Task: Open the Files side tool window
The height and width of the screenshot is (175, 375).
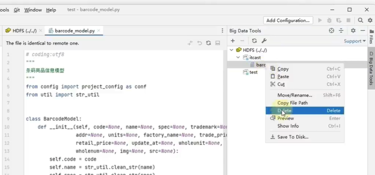Action: [371, 37]
